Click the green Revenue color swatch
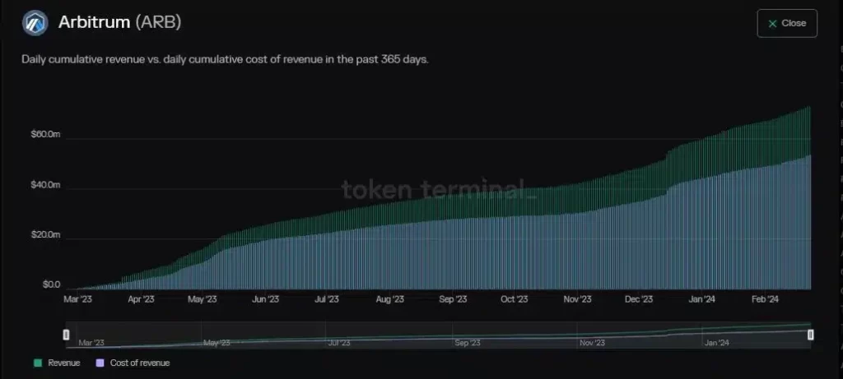Viewport: 843px width, 379px height. point(38,363)
